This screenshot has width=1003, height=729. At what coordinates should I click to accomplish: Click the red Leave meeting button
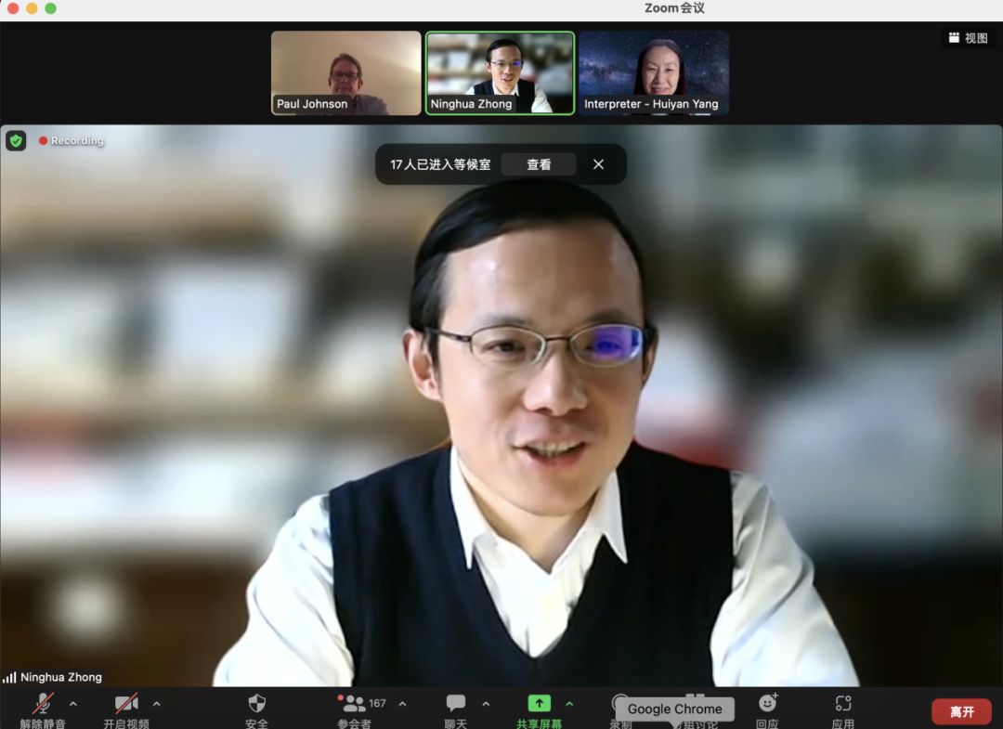961,711
